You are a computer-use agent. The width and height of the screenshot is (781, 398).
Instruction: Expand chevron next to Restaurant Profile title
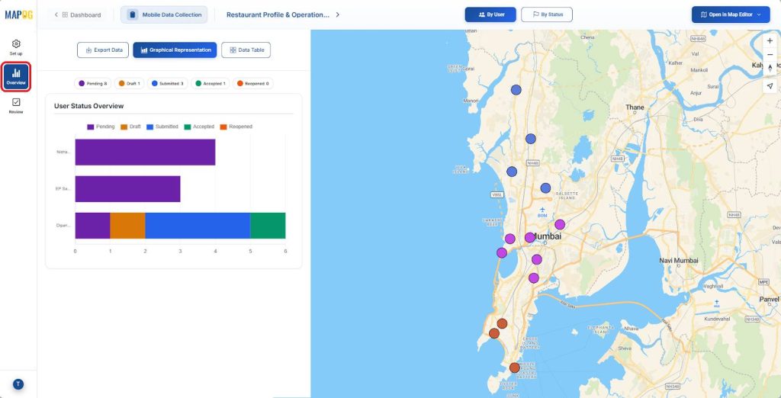pos(338,15)
